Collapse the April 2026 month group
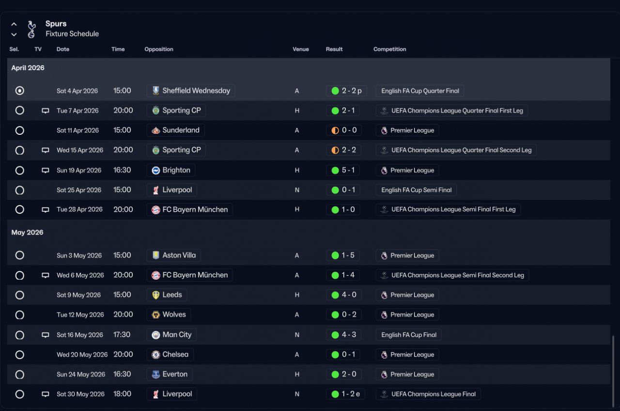Viewport: 620px width, 411px height. (28, 68)
